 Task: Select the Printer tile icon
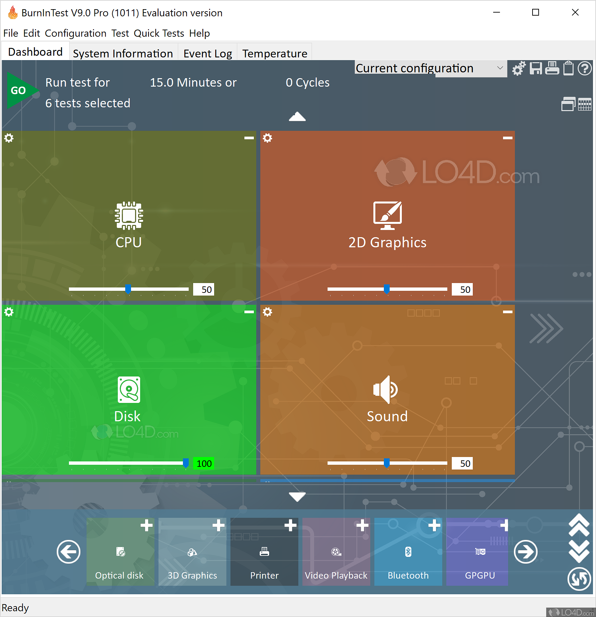(x=264, y=552)
